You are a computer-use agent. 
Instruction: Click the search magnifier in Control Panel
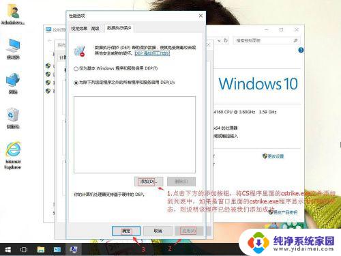(x=295, y=40)
